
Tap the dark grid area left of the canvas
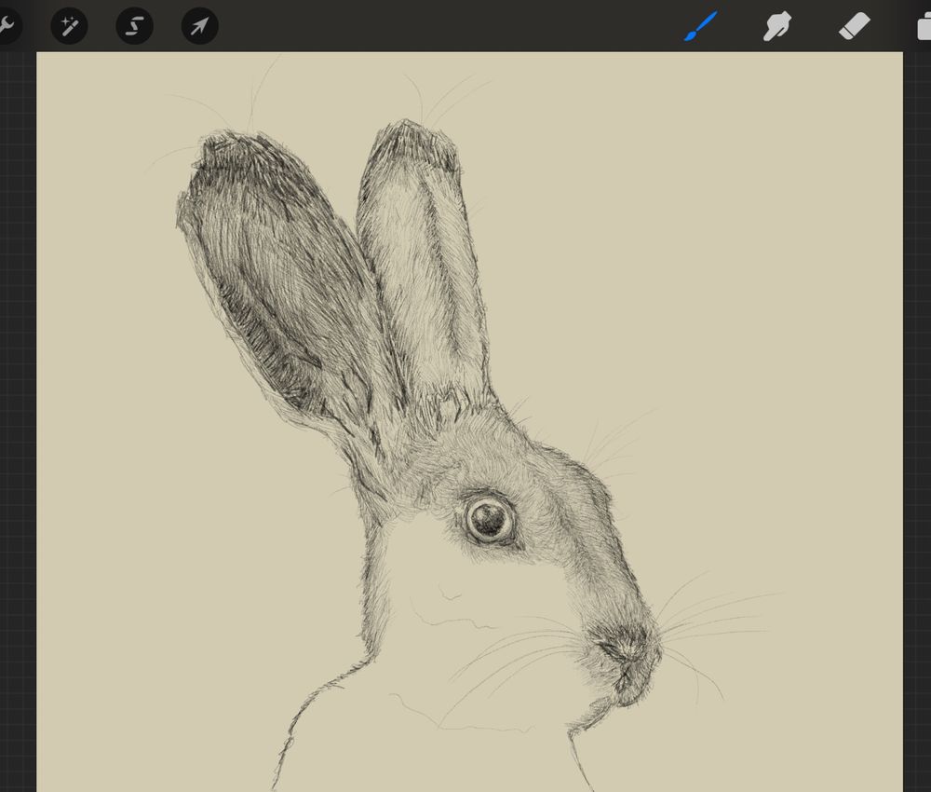point(17,419)
